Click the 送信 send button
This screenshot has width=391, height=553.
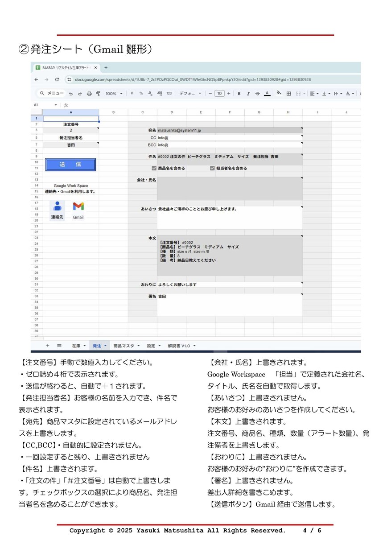click(70, 165)
